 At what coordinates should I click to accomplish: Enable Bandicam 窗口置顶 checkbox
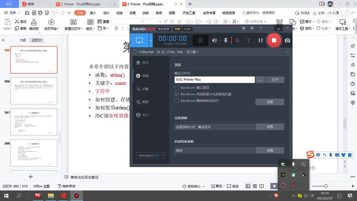tap(177, 87)
